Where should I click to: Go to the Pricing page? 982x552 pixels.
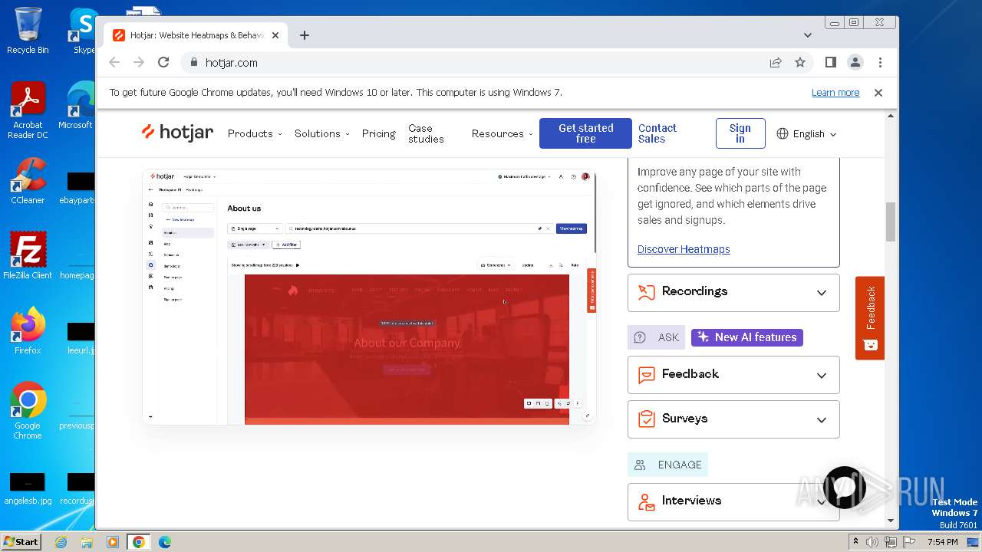coord(378,133)
